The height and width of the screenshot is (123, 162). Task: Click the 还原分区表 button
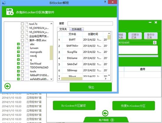point(135,36)
